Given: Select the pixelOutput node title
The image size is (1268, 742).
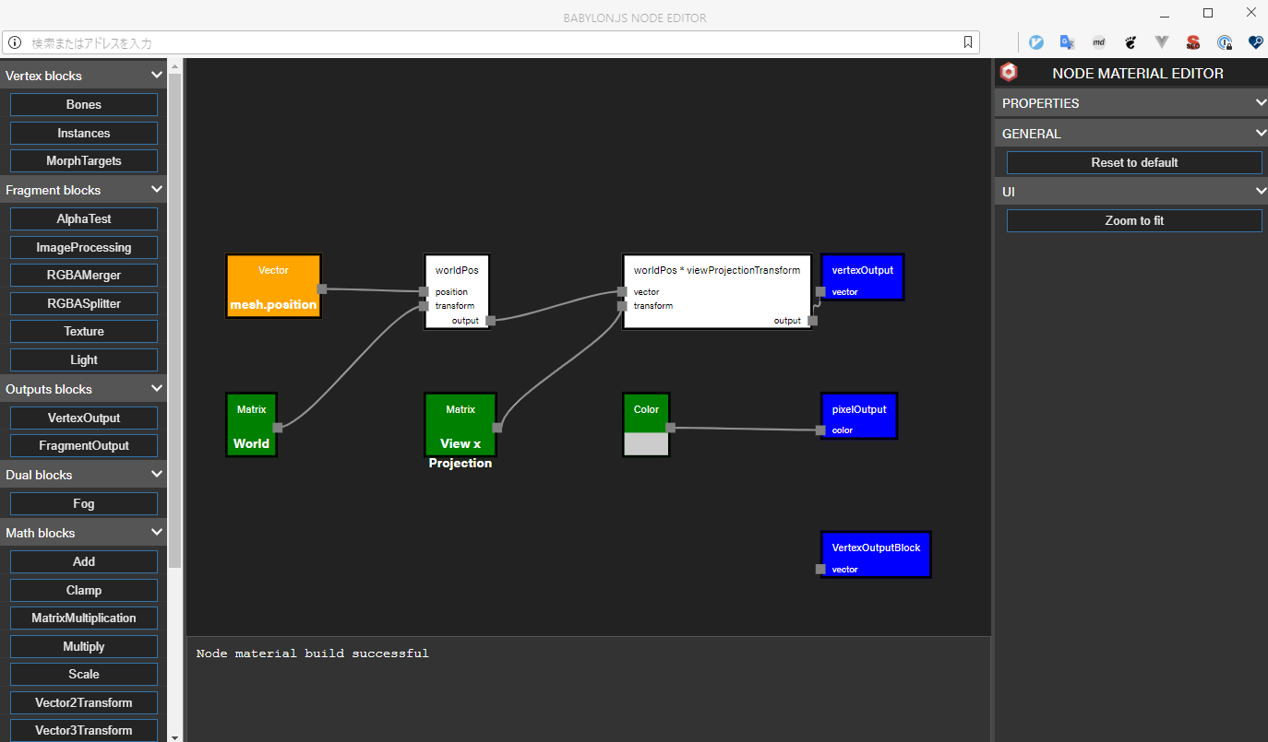Looking at the screenshot, I should pos(859,409).
